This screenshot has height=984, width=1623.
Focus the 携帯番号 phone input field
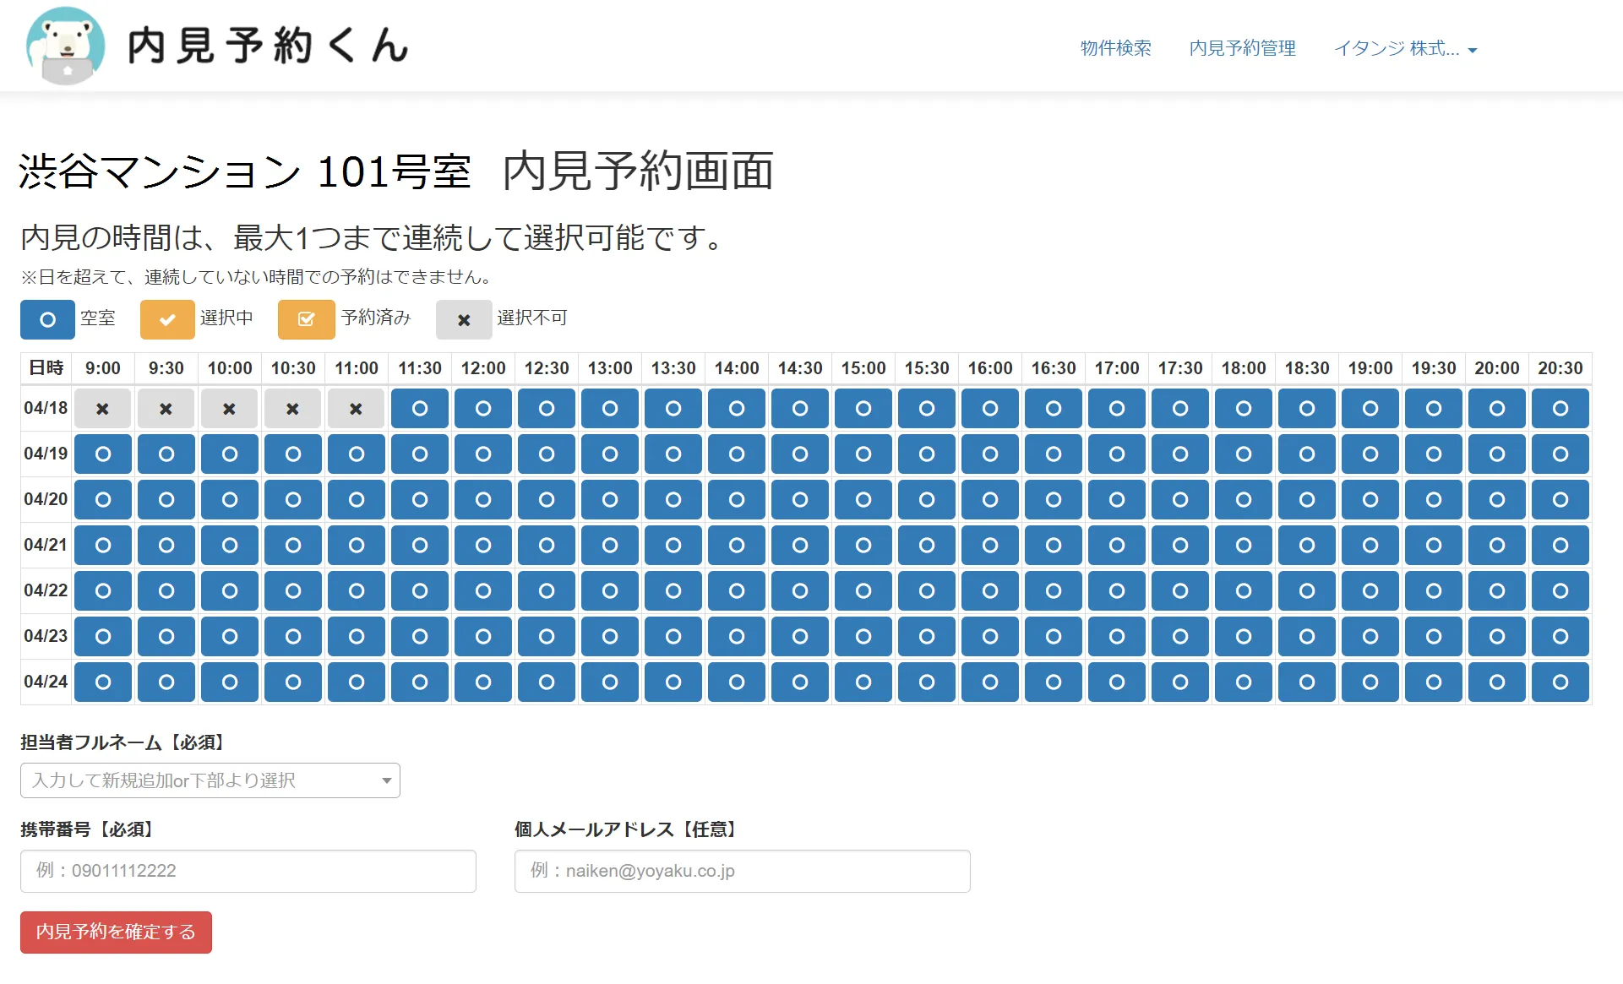click(x=248, y=871)
